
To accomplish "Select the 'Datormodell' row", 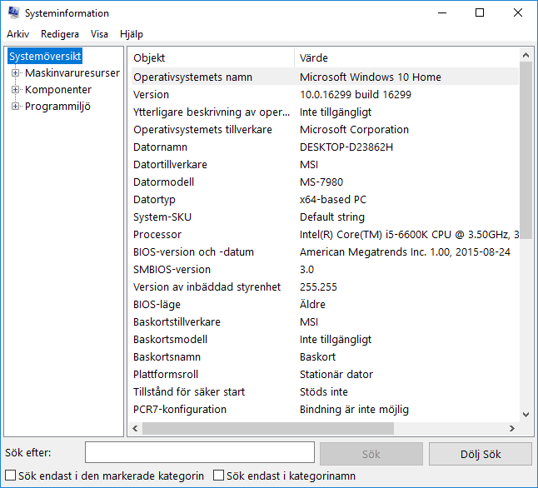I will 325,182.
